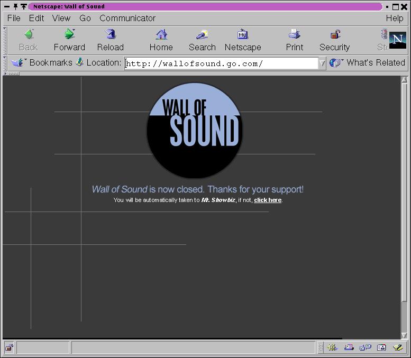Click the Bookmarks label
The height and width of the screenshot is (358, 411).
(x=51, y=62)
